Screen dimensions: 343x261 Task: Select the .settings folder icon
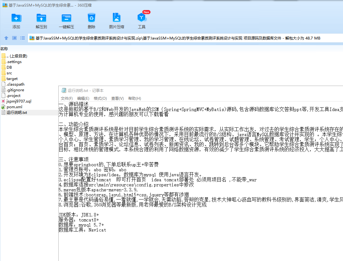coord(3,62)
